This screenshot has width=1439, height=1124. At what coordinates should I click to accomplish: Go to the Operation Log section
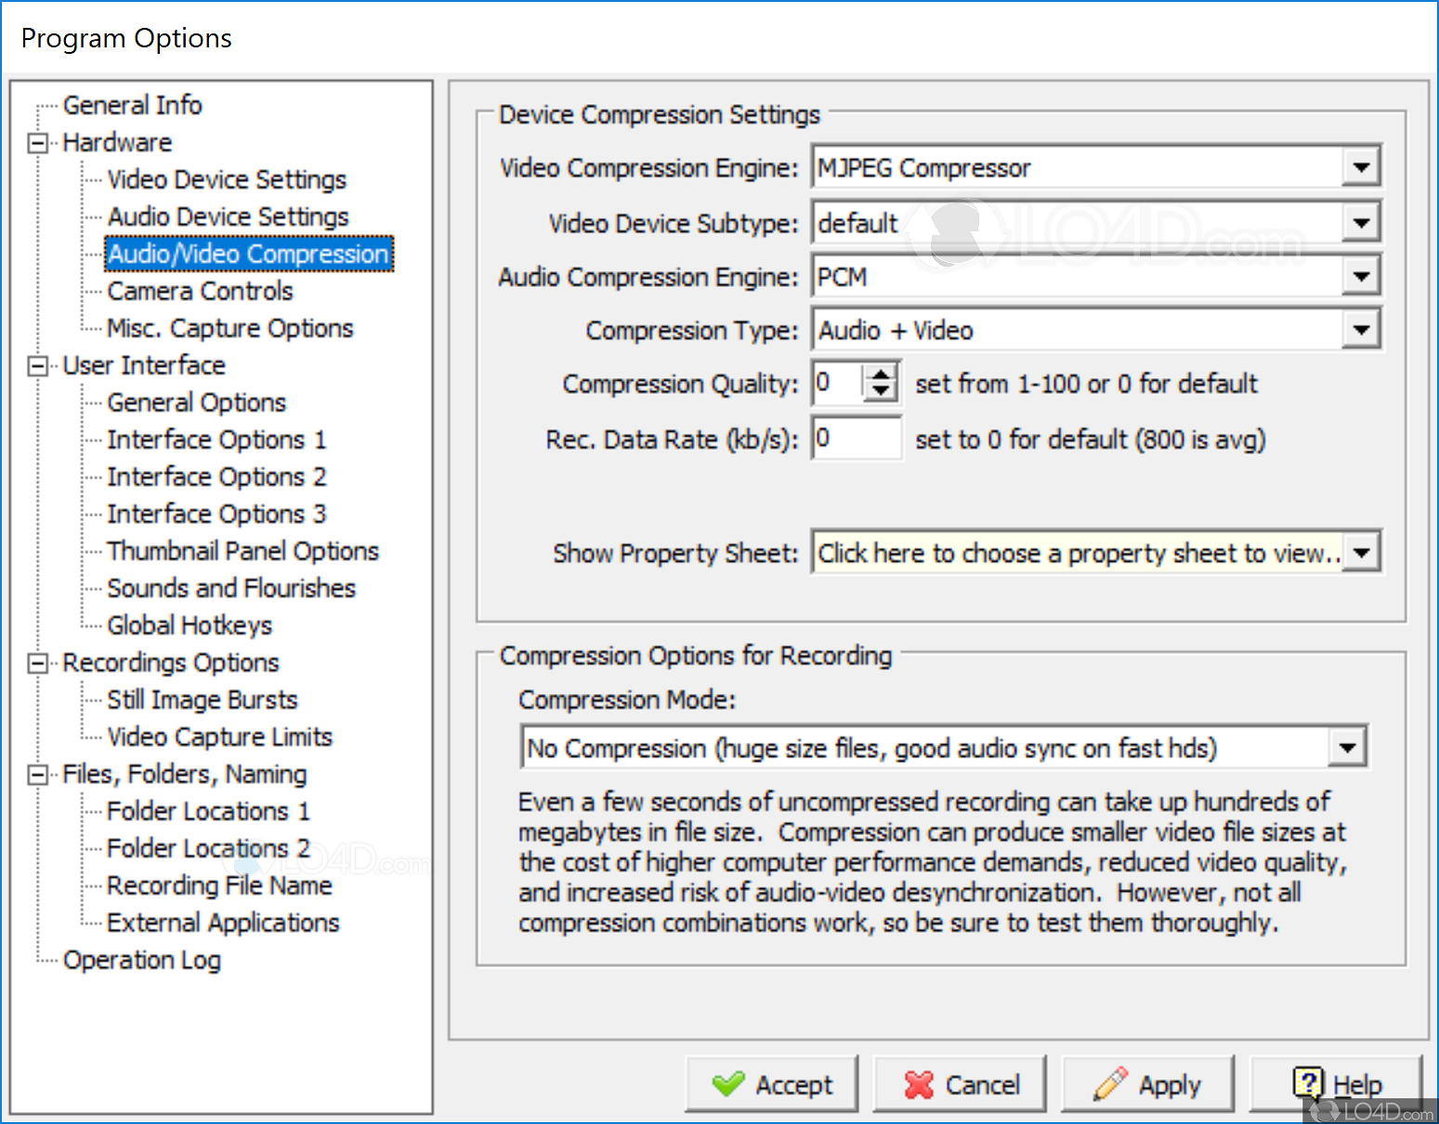(x=141, y=960)
